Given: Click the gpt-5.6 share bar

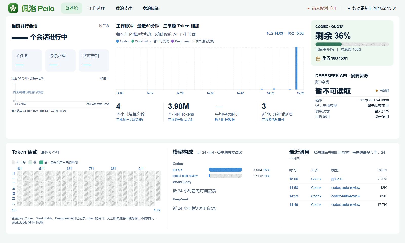Looking at the screenshot, I should click(x=226, y=170).
